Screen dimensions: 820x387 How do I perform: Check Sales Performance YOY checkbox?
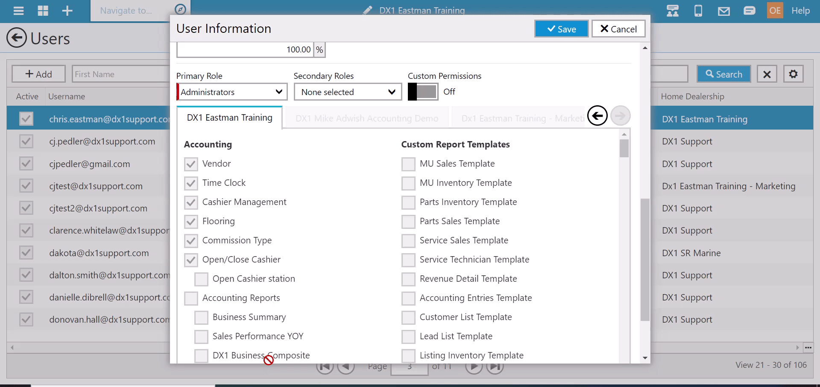(x=201, y=337)
